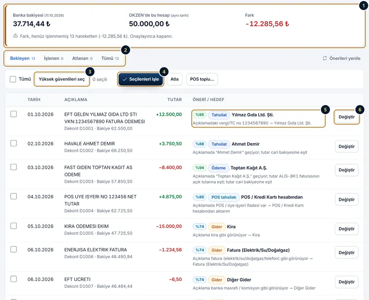
Task: Click the warning triangle icon in balance summary
Action: coord(16,36)
